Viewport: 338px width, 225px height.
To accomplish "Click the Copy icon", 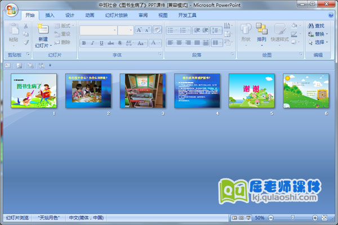I will [x=26, y=34].
